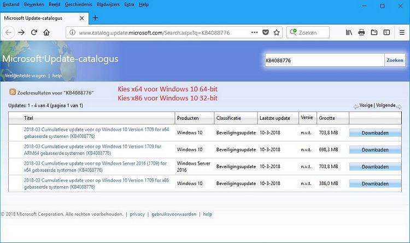Click the catalog search field with KB4088776
Screen dimensions: 410x243
coord(324,60)
